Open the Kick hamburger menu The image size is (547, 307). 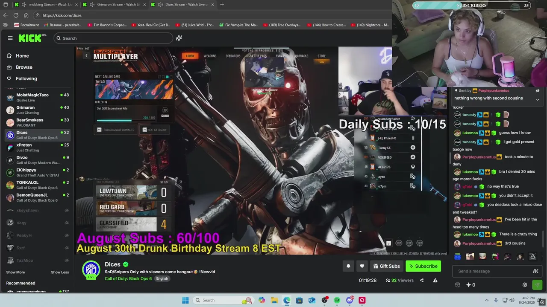(10, 38)
